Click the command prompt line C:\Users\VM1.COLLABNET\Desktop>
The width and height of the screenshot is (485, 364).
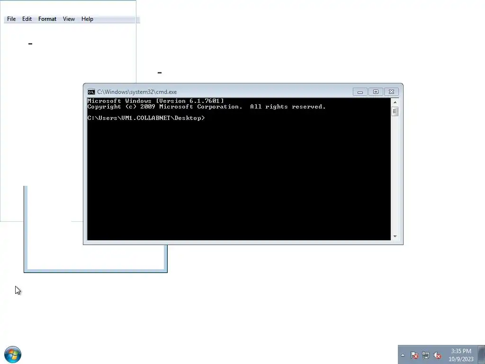146,118
